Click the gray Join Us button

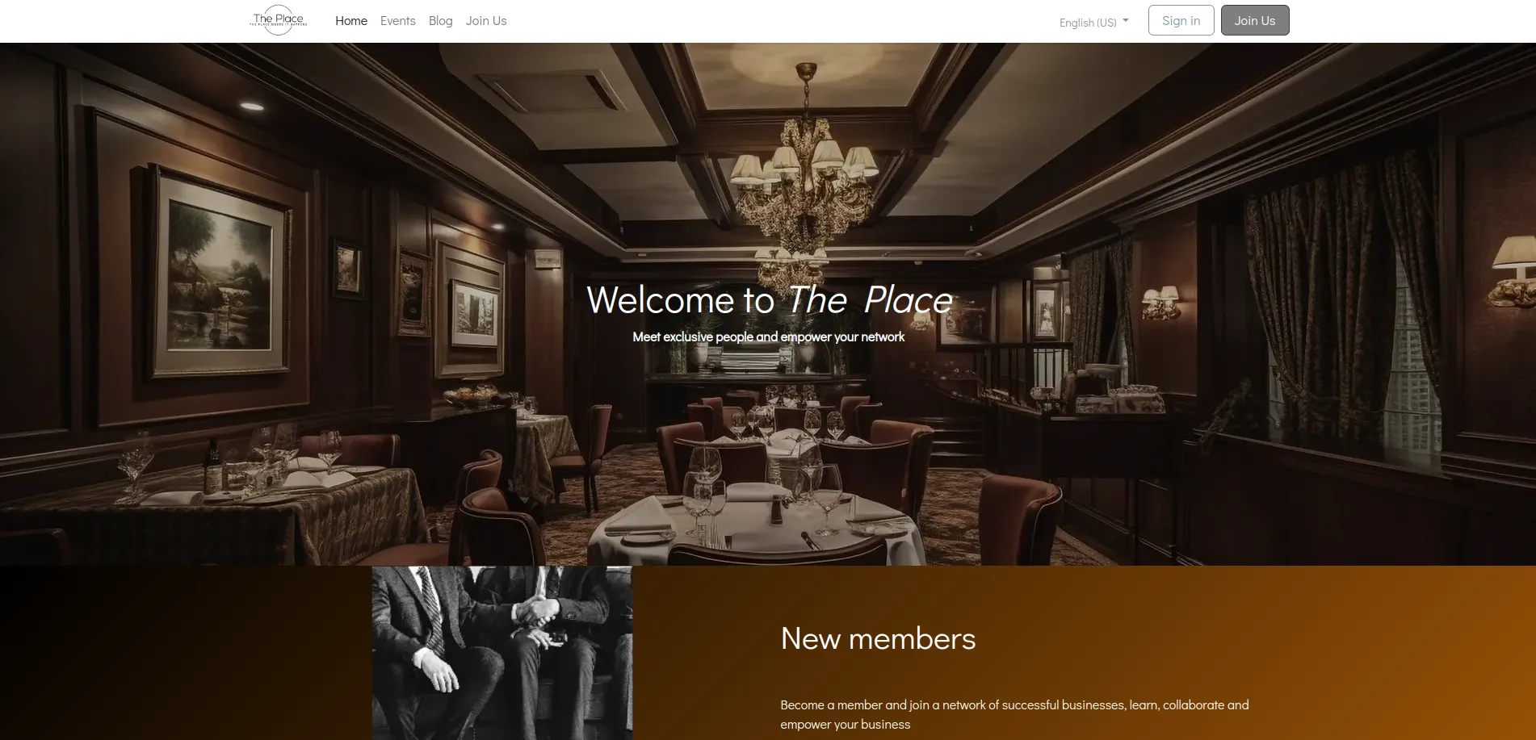[x=1254, y=20]
